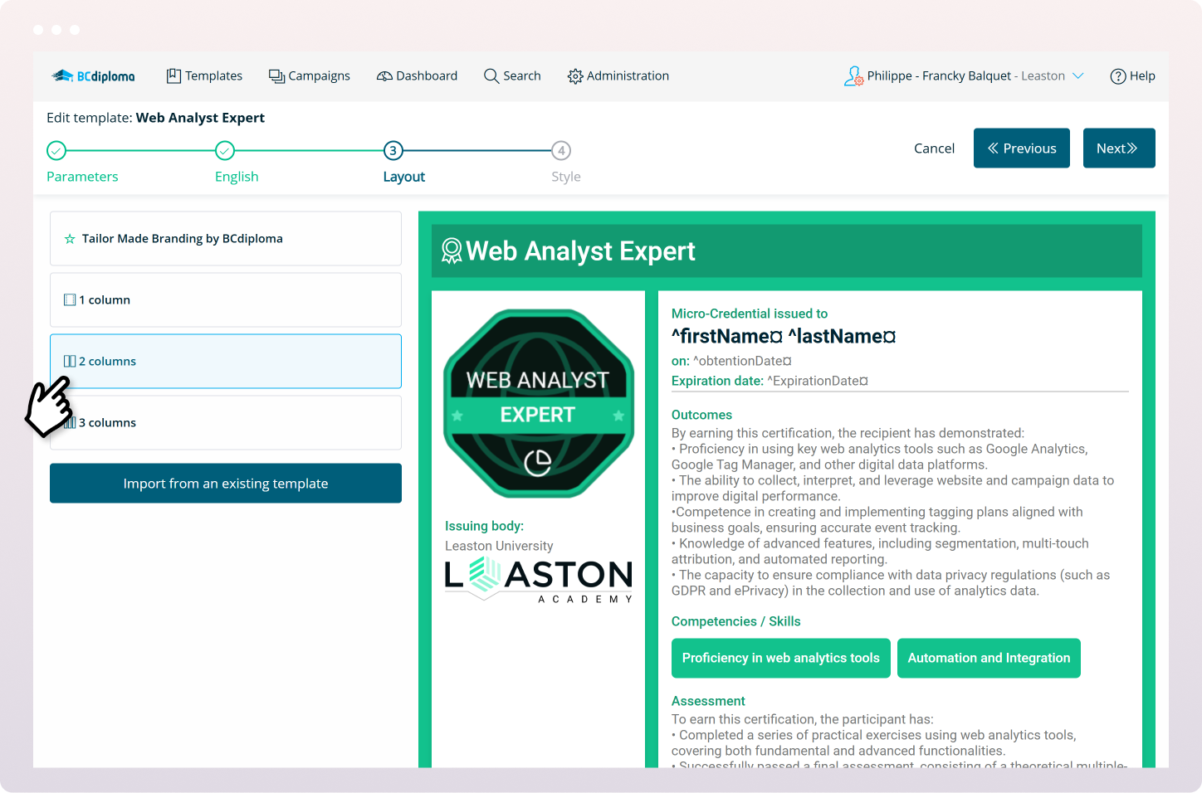Cancel editing the template
Image resolution: width=1202 pixels, height=793 pixels.
[934, 148]
